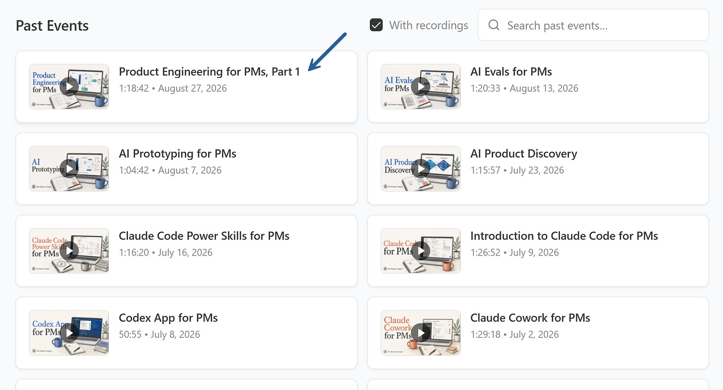Play Claude Code Power Skills recording
The width and height of the screenshot is (723, 390).
coord(69,251)
